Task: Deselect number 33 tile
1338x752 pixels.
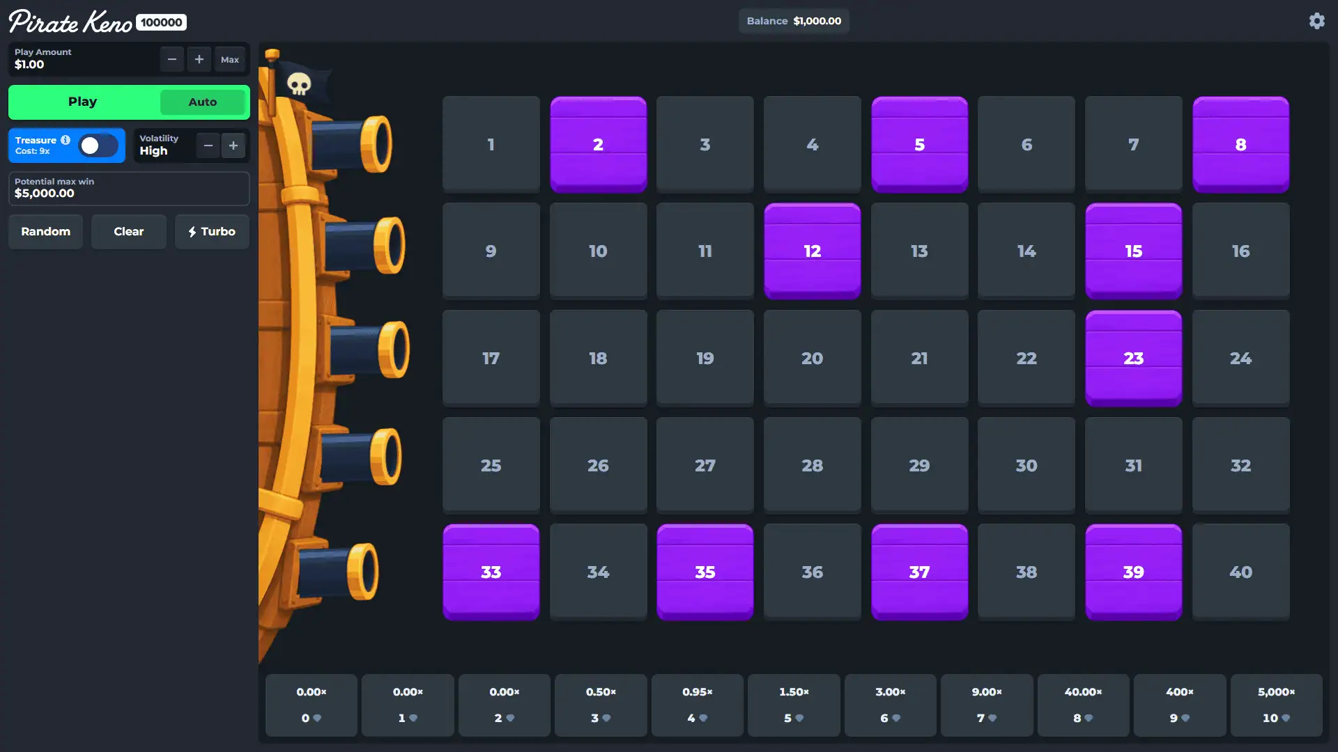Action: (491, 572)
